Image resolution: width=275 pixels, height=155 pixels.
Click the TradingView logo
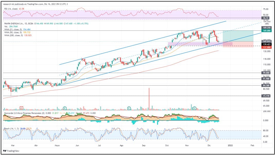[x=11, y=151]
